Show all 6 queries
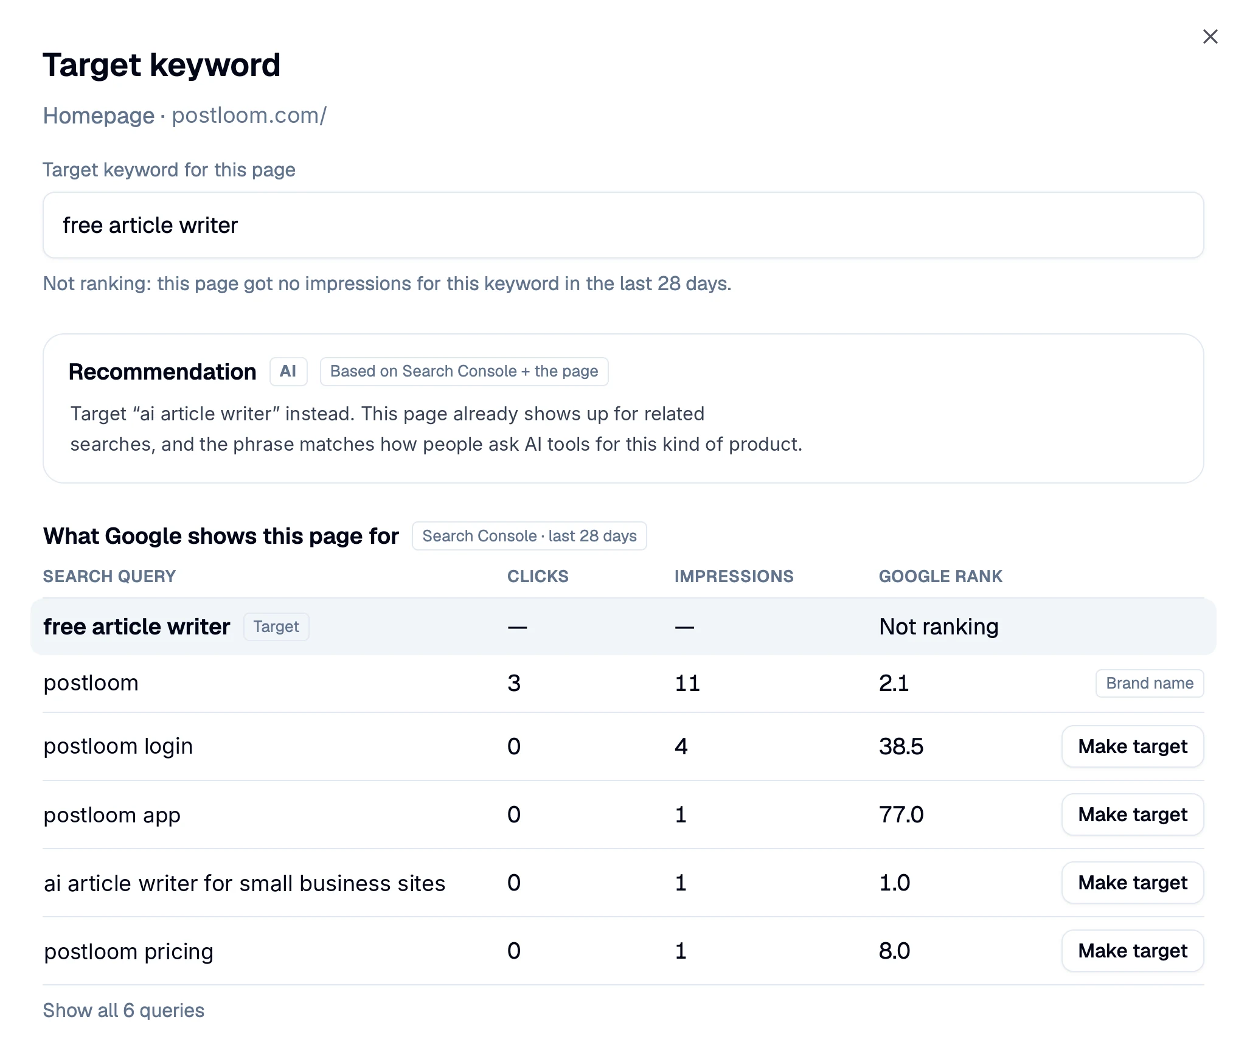The image size is (1247, 1042). click(123, 1010)
